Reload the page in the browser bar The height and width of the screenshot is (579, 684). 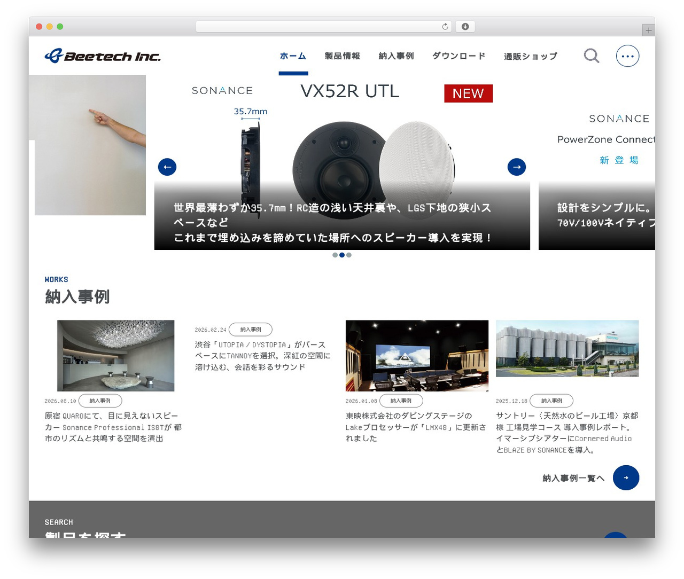pyautogui.click(x=445, y=27)
